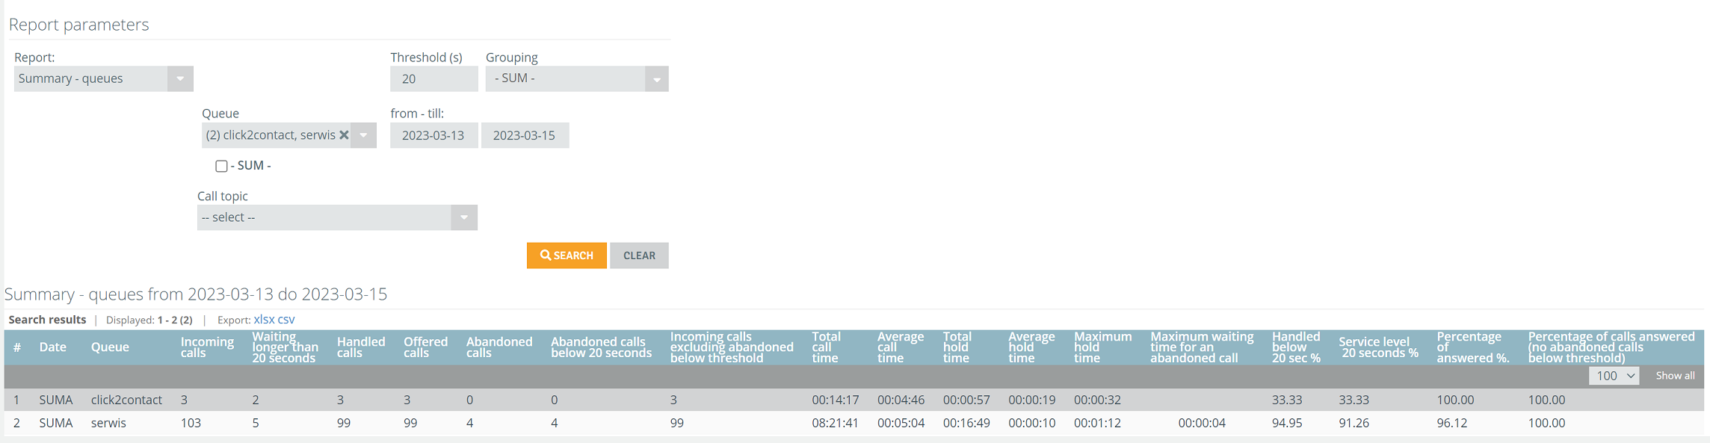The image size is (1710, 443).
Task: Click serwis total call time 08:21:41
Action: (835, 423)
